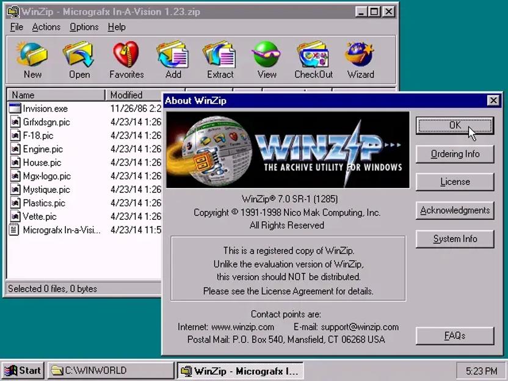Click the Open archive toolbar icon
This screenshot has height=381, width=508.
(x=79, y=54)
